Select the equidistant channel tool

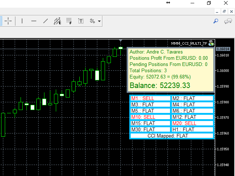pos(57,21)
